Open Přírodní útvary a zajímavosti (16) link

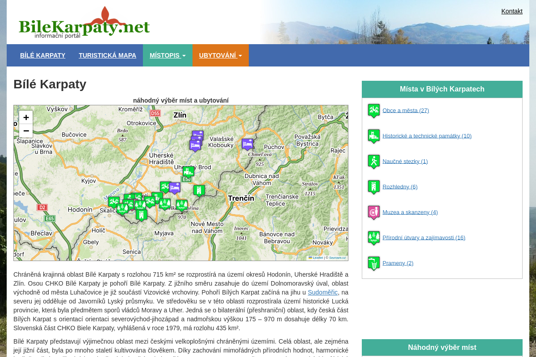click(424, 237)
